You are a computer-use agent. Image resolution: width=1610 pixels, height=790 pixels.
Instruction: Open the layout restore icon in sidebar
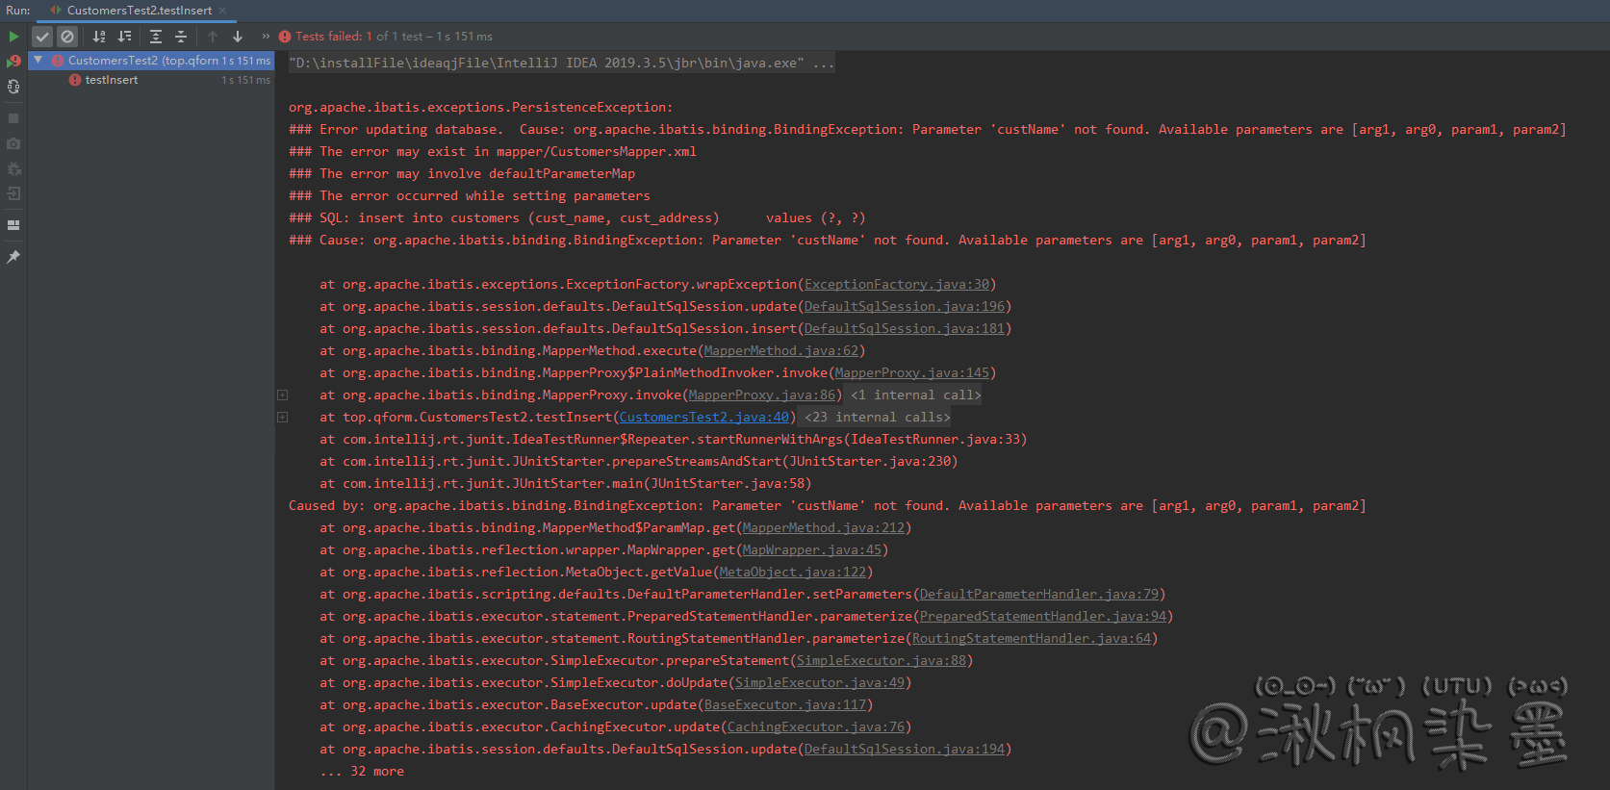(x=13, y=225)
